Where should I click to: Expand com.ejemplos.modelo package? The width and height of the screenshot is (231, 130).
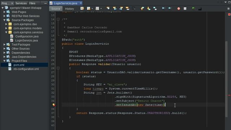coord(6,28)
